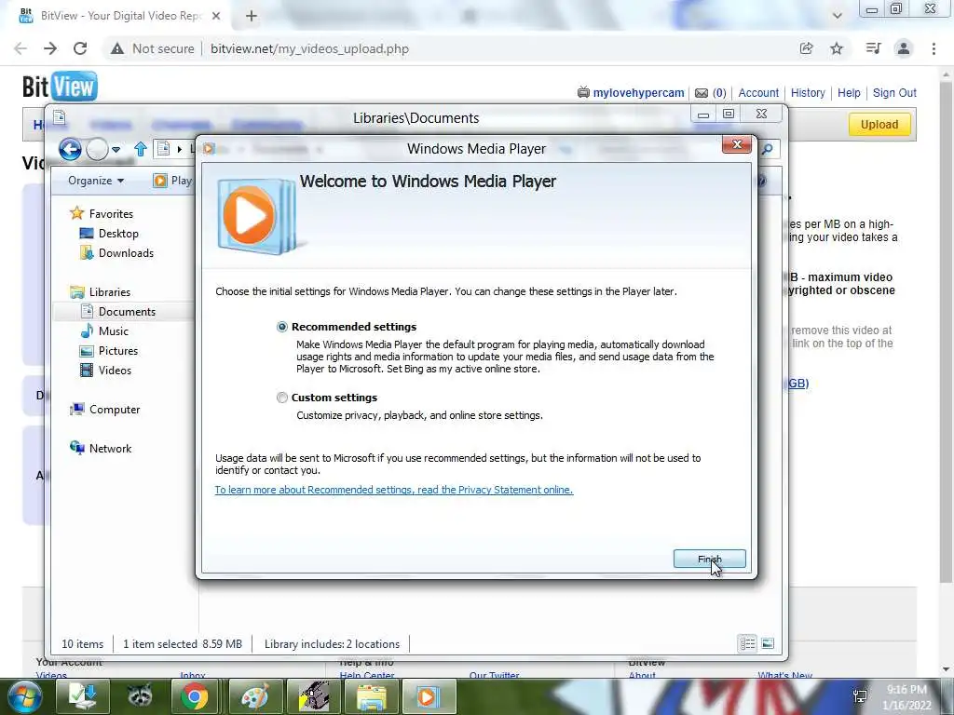
Task: Open the Privacy Statement online link
Action: 394,490
